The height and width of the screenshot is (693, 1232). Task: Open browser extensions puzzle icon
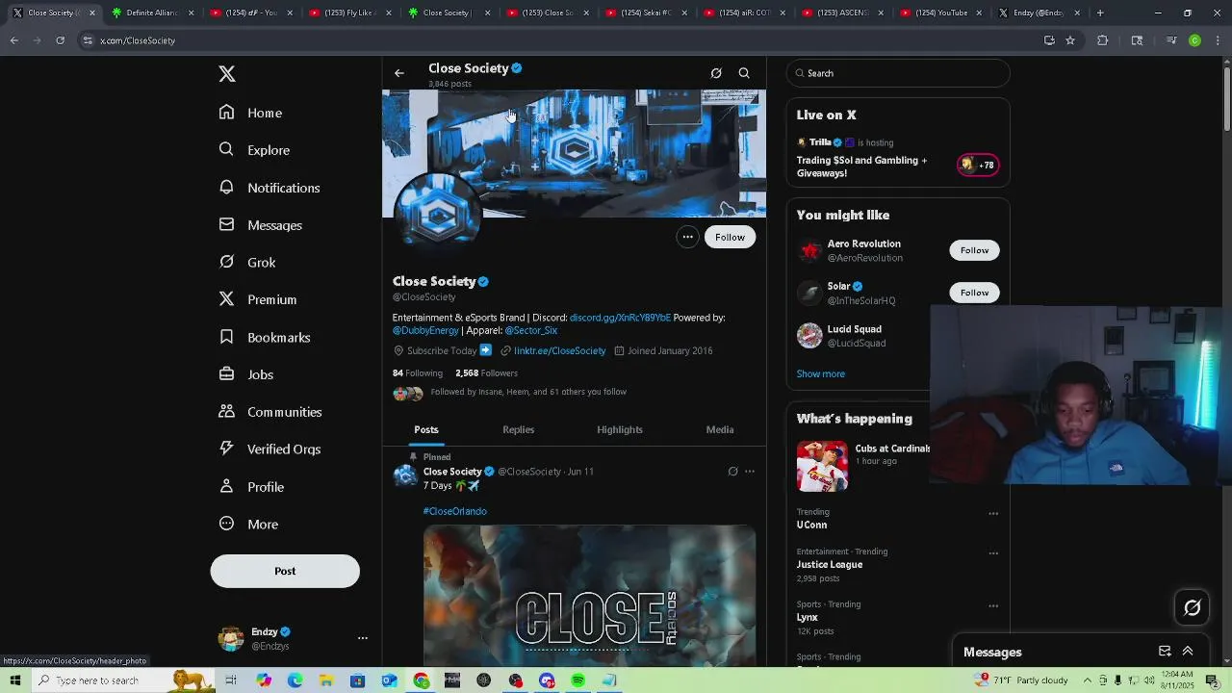[1103, 40]
